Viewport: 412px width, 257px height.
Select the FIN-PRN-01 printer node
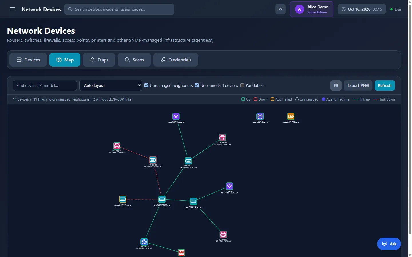click(x=117, y=146)
